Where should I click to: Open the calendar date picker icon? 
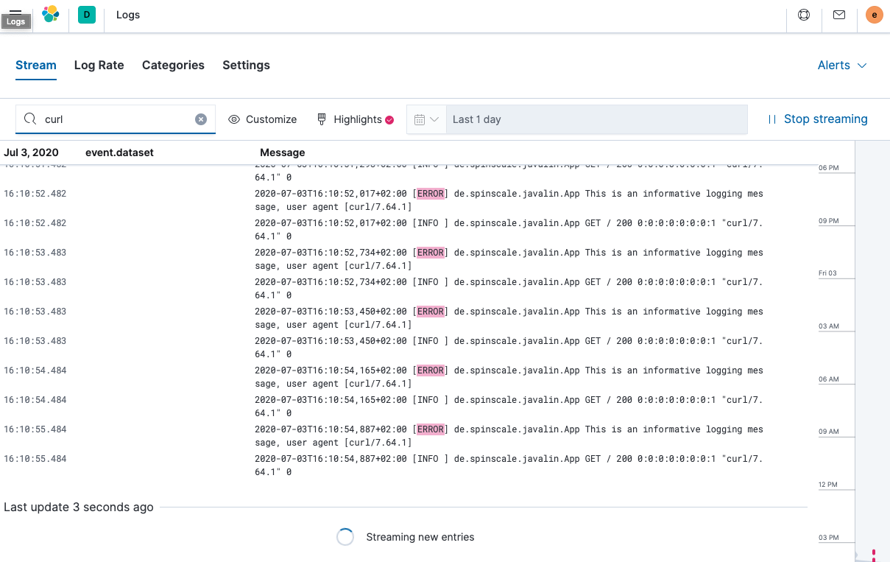click(x=421, y=119)
